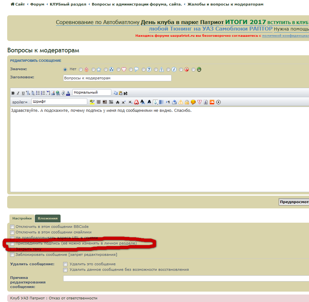Click the text highlight marker icon
Screen dimensions: 309x302
[92, 102]
